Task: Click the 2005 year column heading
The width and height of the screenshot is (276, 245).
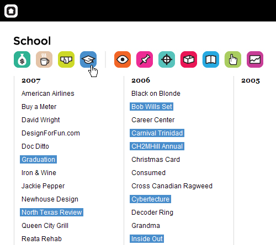Action: tap(251, 80)
